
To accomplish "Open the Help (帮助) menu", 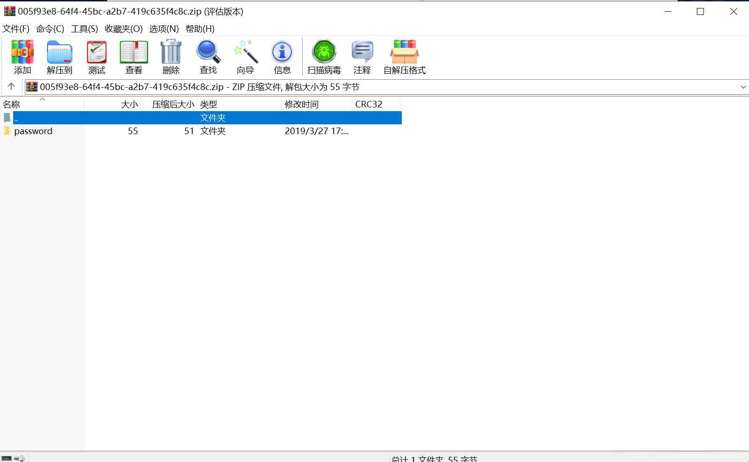I will tap(200, 29).
